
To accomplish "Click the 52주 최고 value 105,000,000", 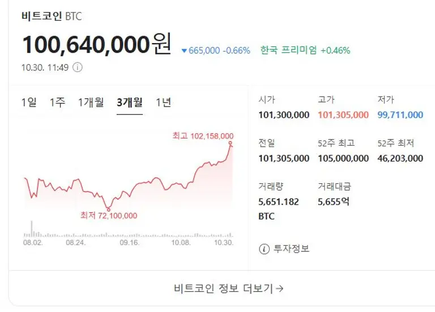I will pyautogui.click(x=343, y=158).
